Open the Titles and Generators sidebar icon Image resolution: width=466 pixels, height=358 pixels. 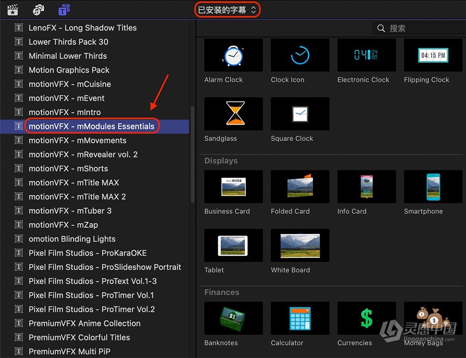click(x=64, y=10)
